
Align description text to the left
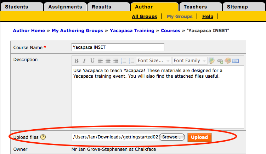(100, 61)
